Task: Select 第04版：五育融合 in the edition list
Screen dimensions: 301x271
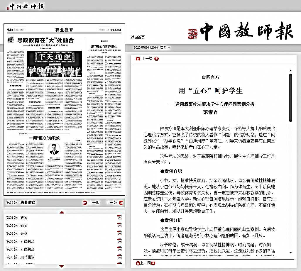Action: pos(20,241)
